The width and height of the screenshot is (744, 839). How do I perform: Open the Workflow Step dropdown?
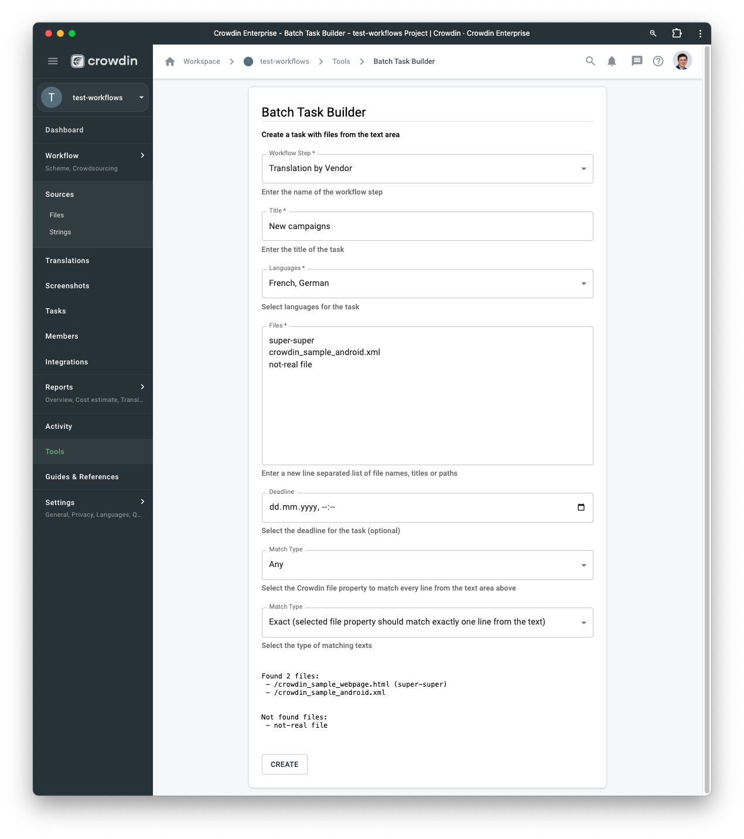coord(427,169)
